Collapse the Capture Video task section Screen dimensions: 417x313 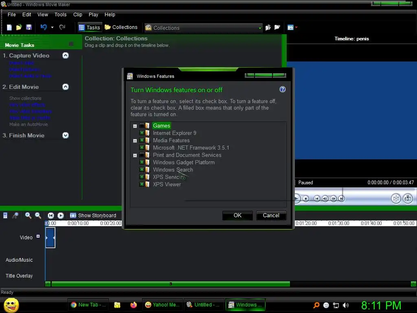coord(66,55)
